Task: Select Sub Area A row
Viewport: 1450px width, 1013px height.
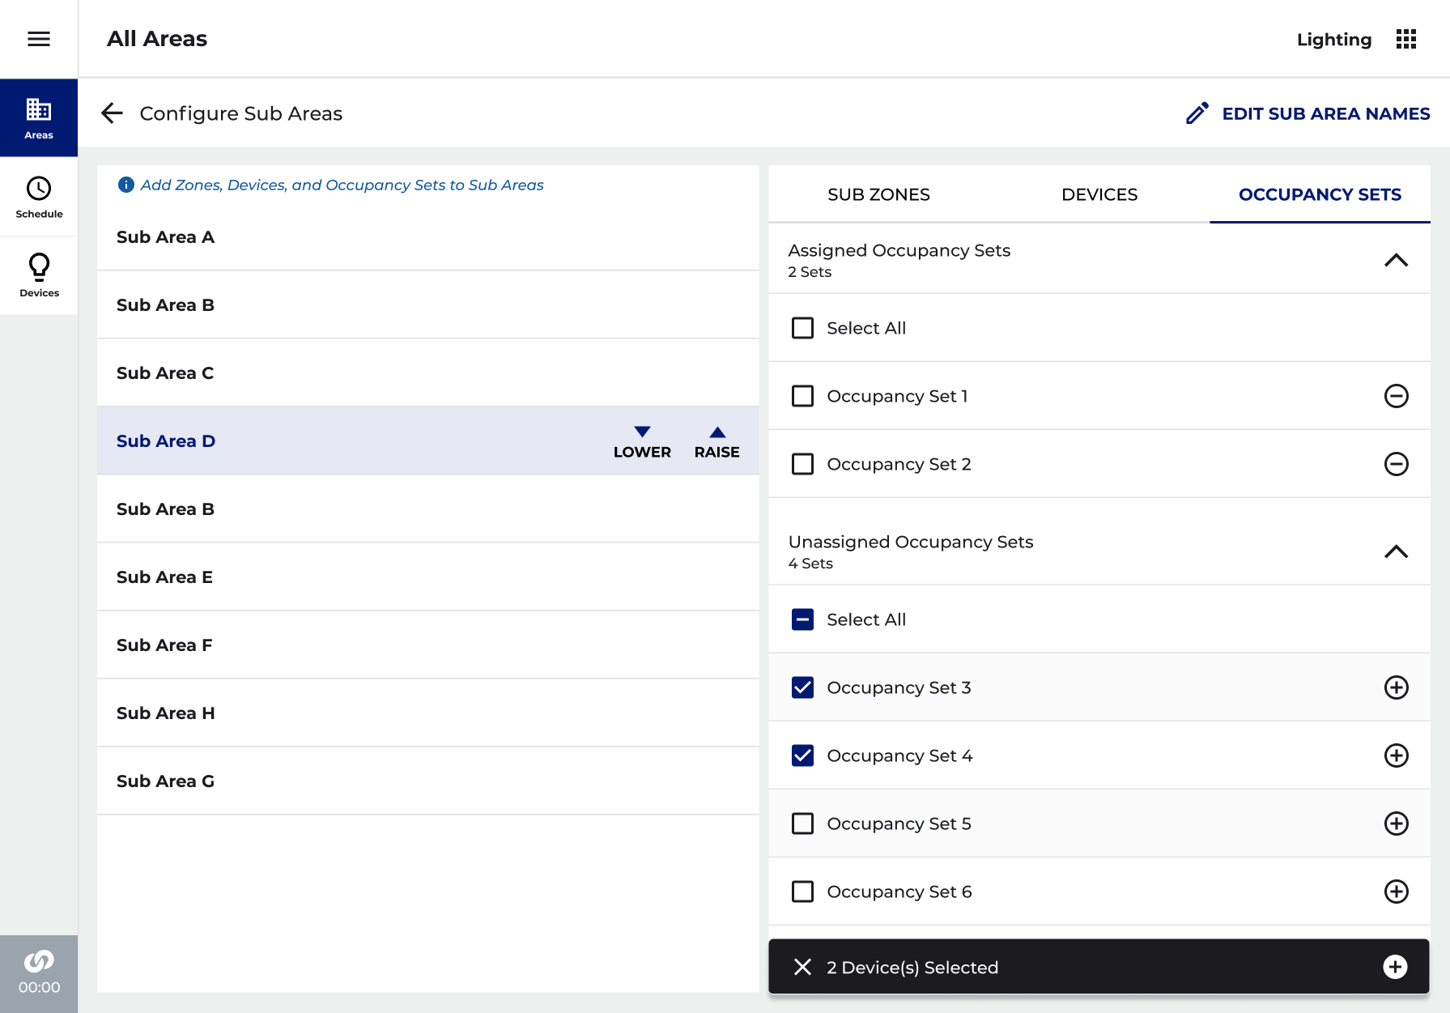Action: [x=427, y=237]
